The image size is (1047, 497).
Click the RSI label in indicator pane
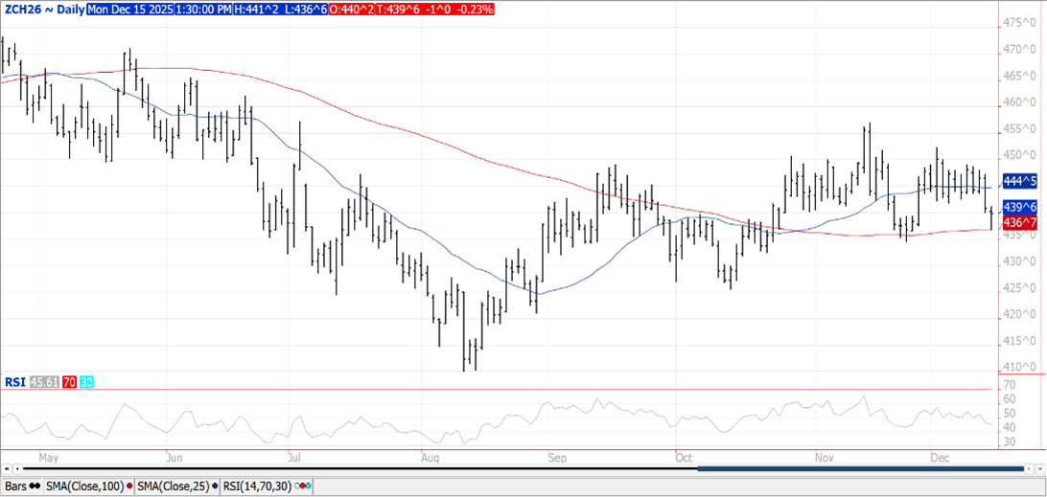14,382
